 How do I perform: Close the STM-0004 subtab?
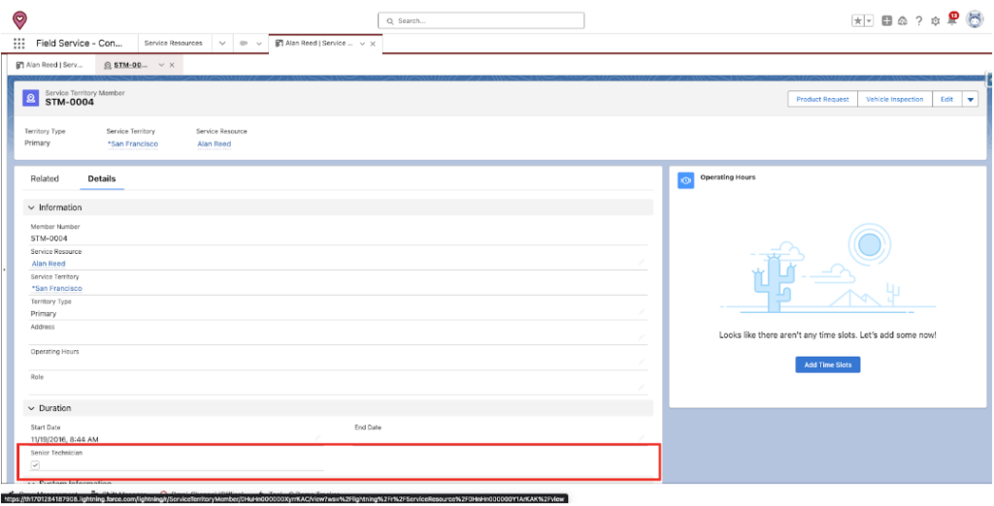[x=172, y=65]
